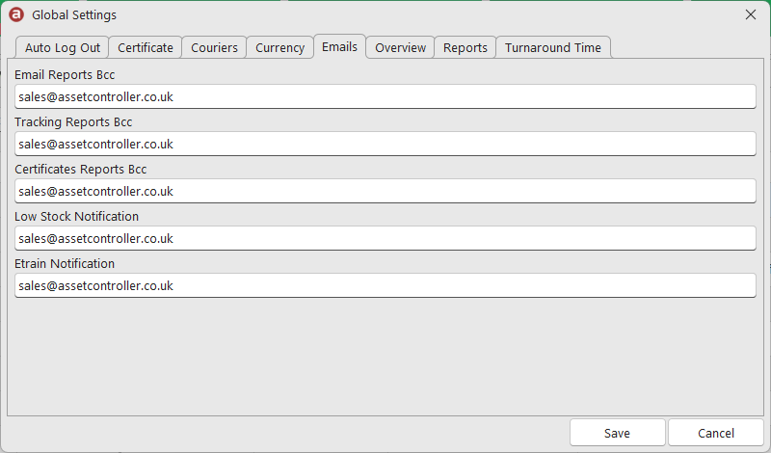The image size is (771, 453).
Task: Focus the Tracking Reports Bcc text box
Action: pos(385,145)
